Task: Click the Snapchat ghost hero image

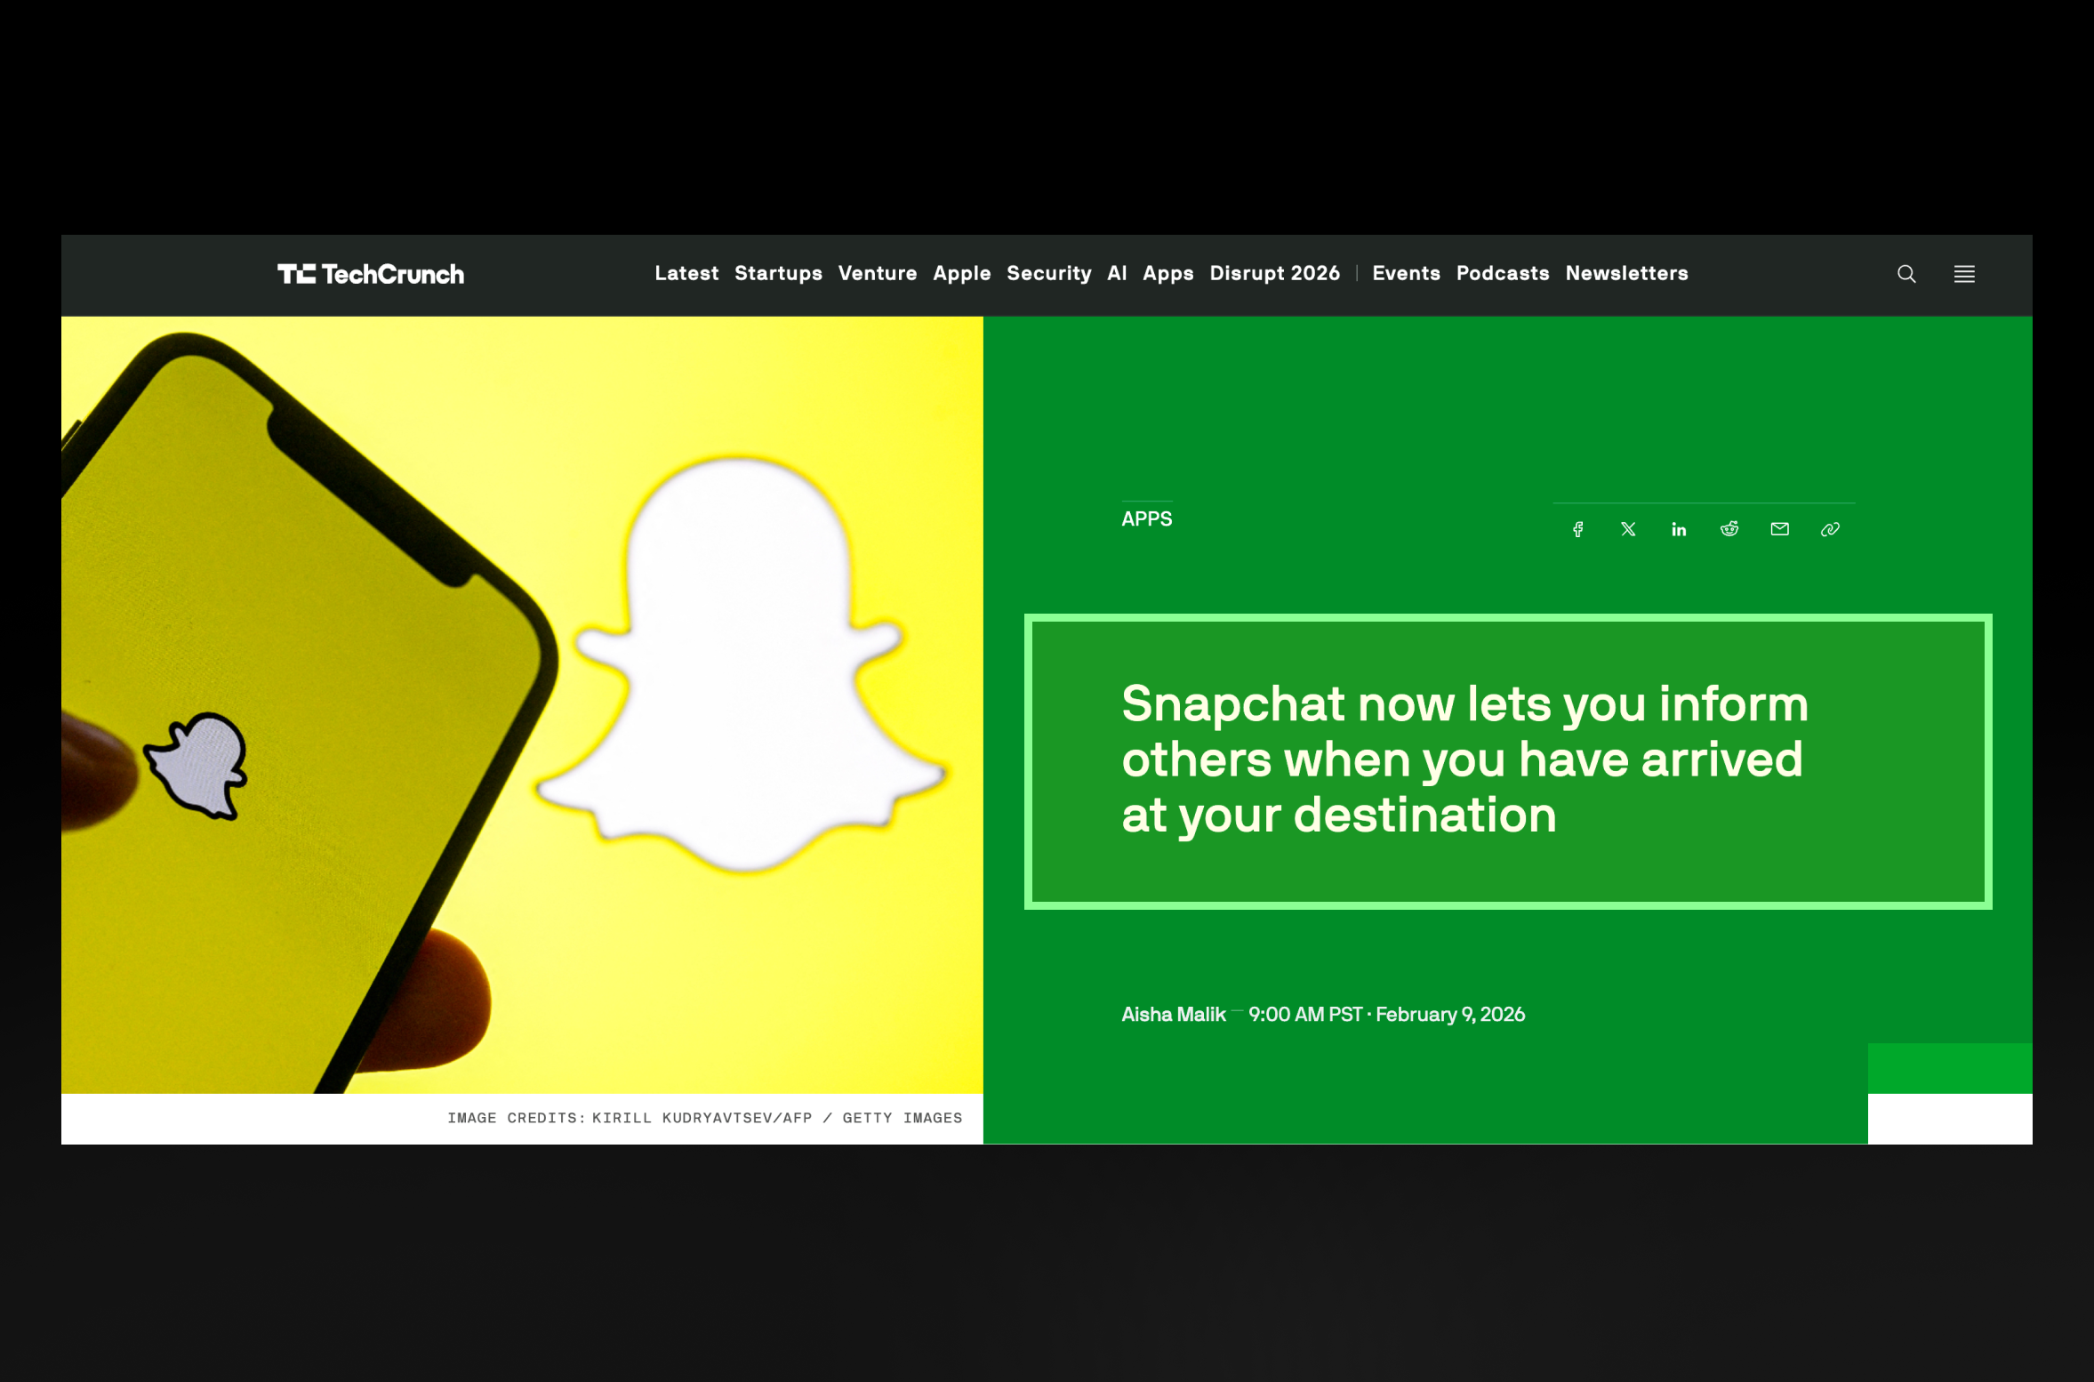Action: (x=522, y=705)
